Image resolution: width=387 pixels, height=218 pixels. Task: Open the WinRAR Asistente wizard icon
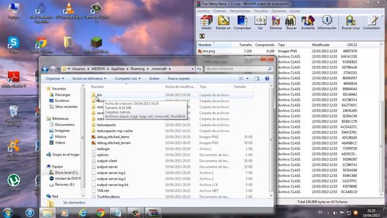coord(308,22)
